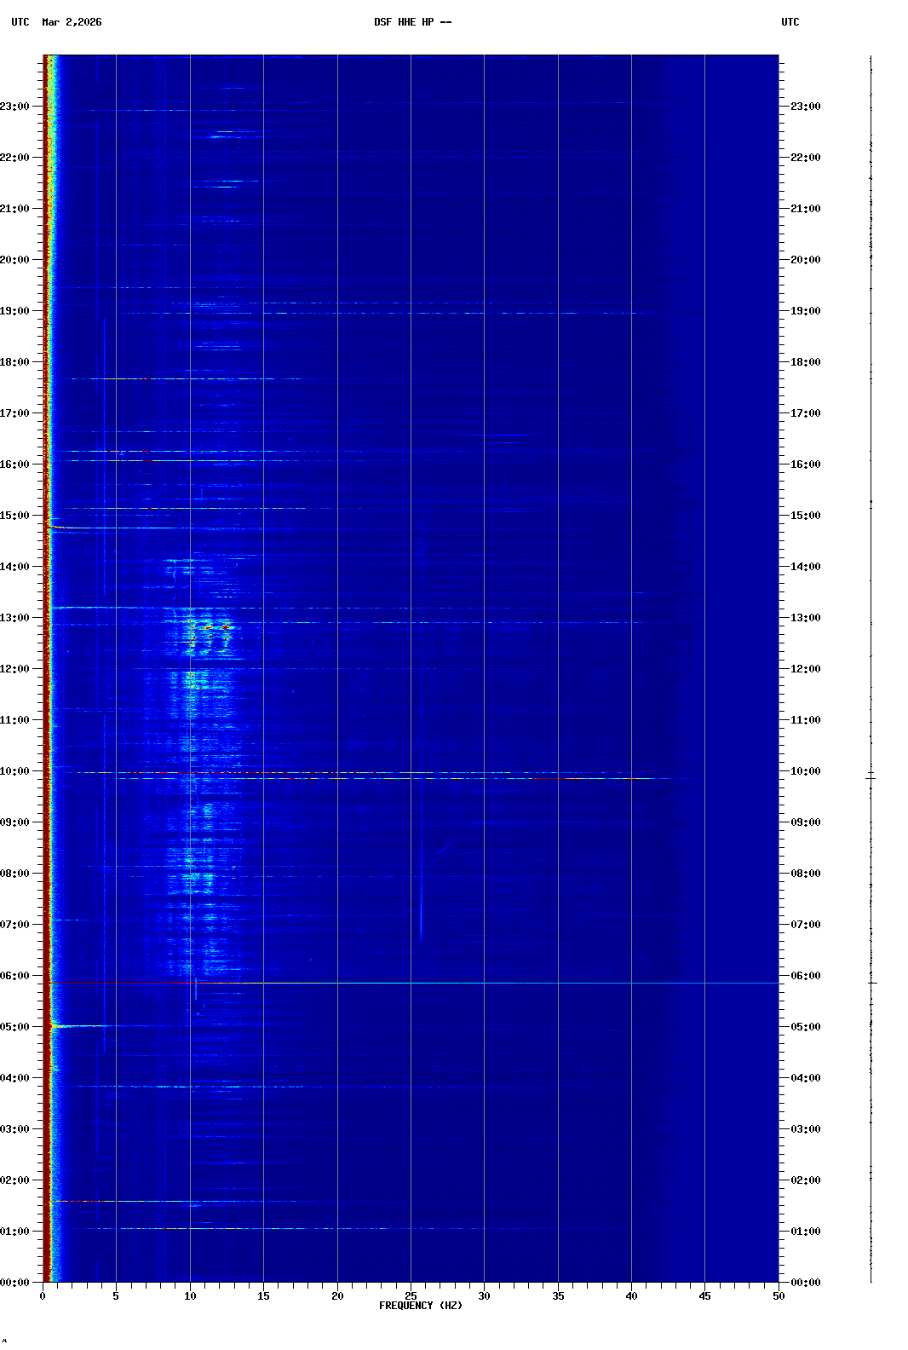
Task: Select '15:00' on the right time axis
Action: click(806, 516)
